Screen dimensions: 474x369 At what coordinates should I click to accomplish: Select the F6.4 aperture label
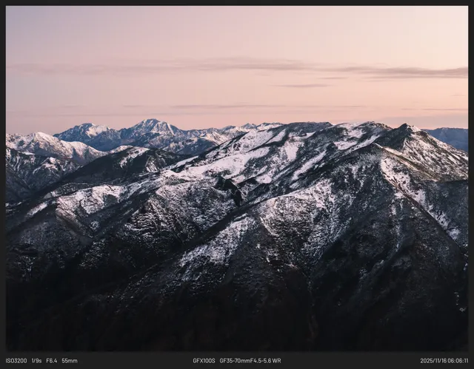pyautogui.click(x=51, y=361)
